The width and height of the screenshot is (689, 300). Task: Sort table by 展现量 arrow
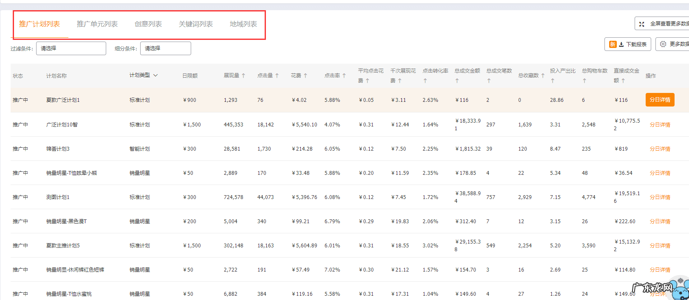click(x=243, y=76)
